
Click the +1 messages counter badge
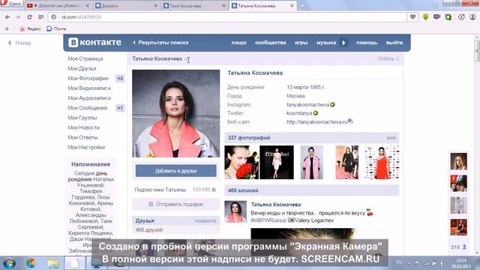(120, 108)
